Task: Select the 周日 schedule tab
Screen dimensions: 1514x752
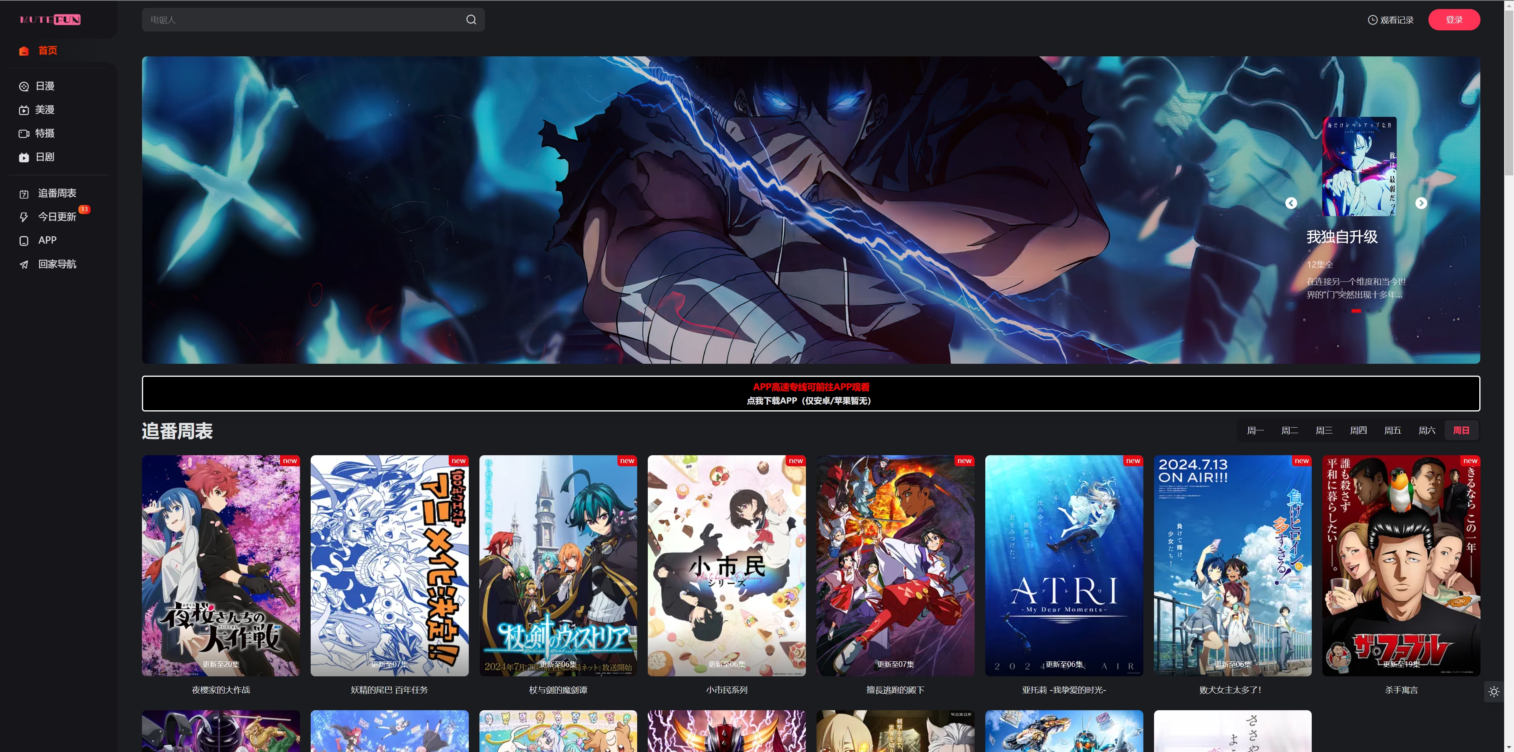Action: [x=1460, y=431]
